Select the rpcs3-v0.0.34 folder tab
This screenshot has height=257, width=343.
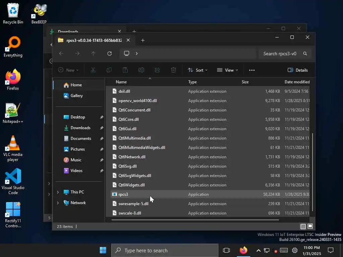[94, 40]
